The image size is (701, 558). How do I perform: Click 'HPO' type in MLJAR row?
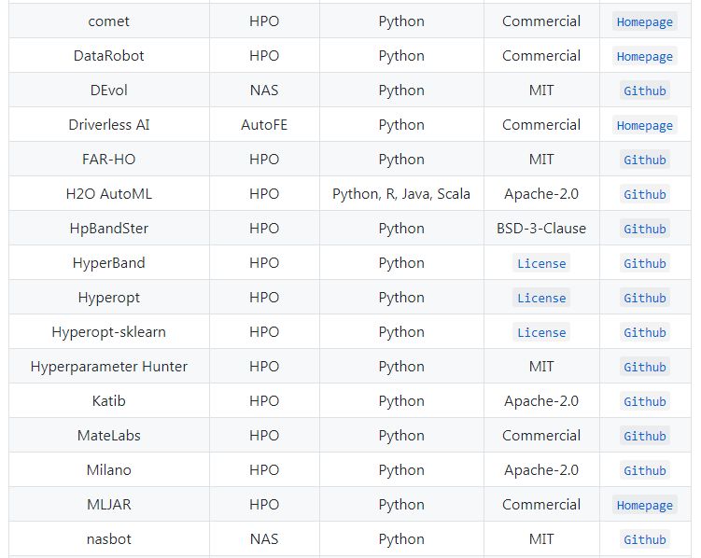click(264, 505)
